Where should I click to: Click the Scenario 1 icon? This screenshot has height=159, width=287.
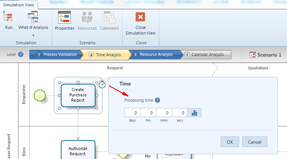(253, 55)
